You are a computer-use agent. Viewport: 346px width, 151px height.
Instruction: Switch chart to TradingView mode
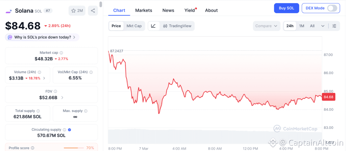click(177, 26)
